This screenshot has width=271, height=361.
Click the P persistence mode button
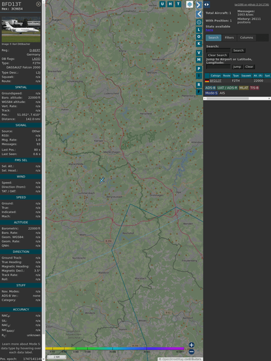[x=199, y=69]
